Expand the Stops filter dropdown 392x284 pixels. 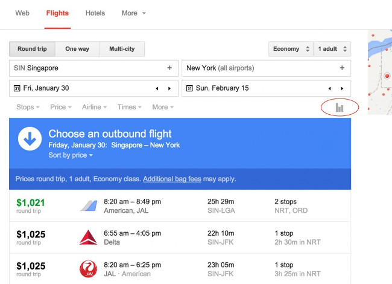tap(28, 107)
